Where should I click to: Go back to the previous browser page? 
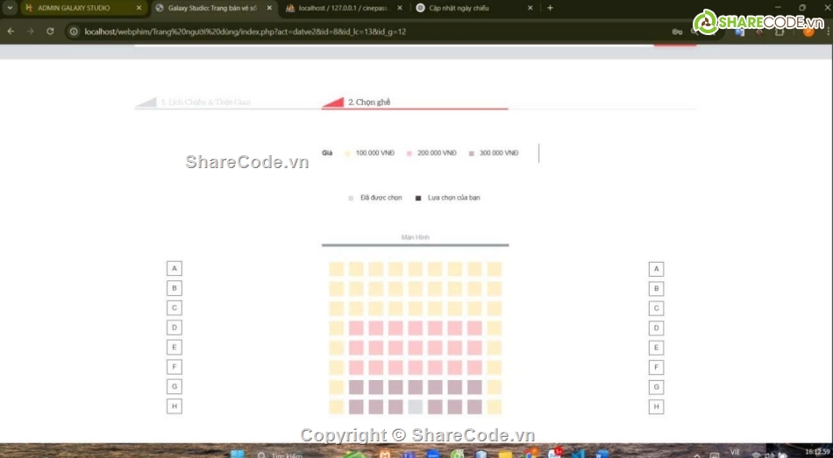[x=11, y=32]
